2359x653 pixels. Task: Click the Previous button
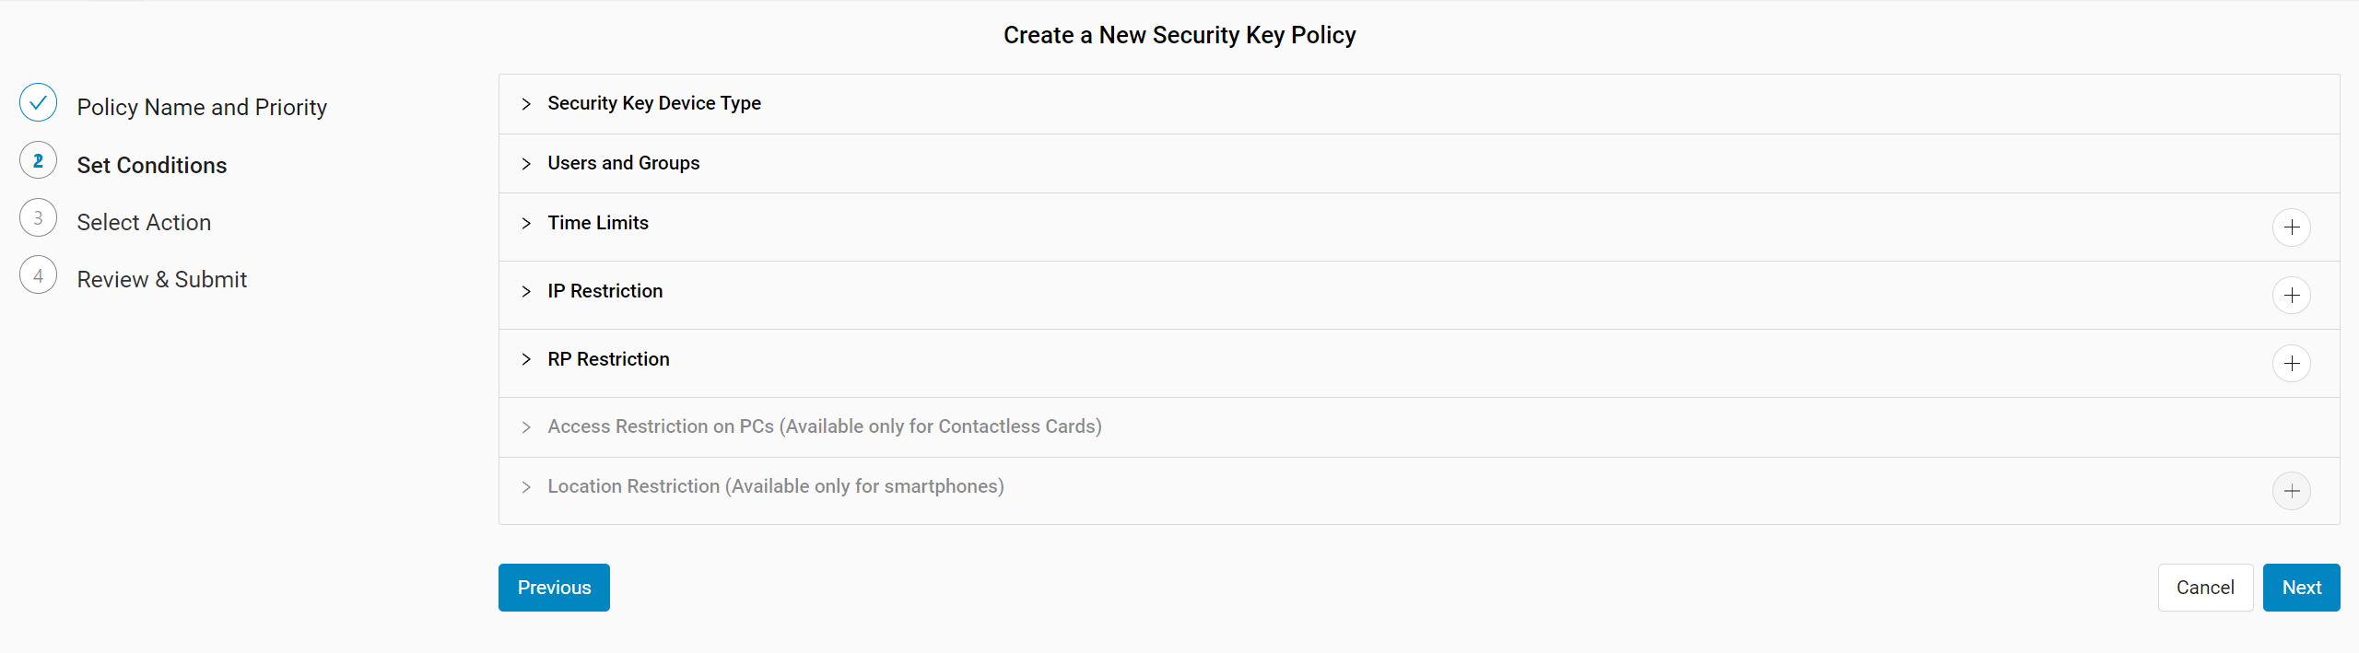tap(554, 588)
